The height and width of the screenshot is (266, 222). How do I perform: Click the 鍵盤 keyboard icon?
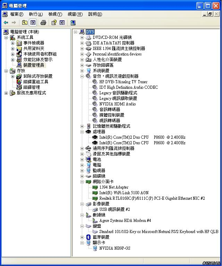coord(88,226)
